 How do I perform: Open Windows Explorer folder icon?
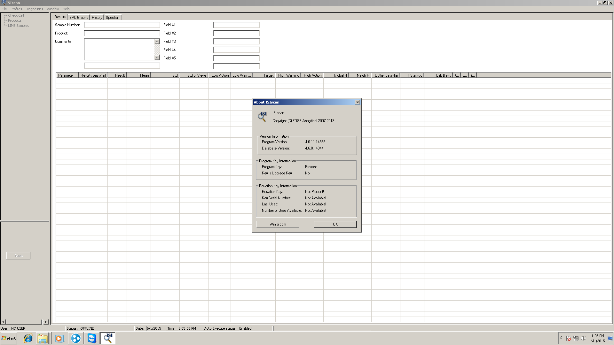pos(43,338)
